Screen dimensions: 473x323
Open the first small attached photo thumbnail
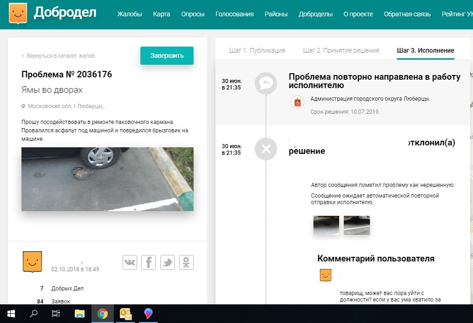pyautogui.click(x=326, y=225)
